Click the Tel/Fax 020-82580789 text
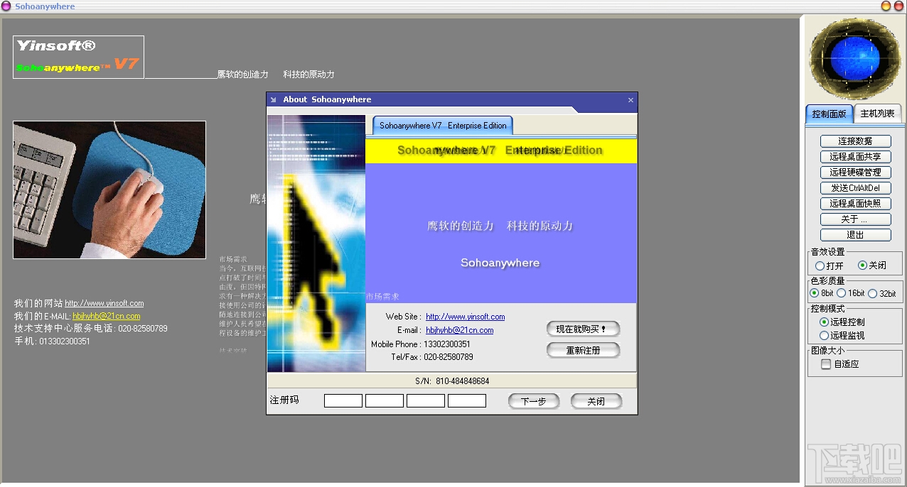Screen dimensions: 907x487 (432, 357)
